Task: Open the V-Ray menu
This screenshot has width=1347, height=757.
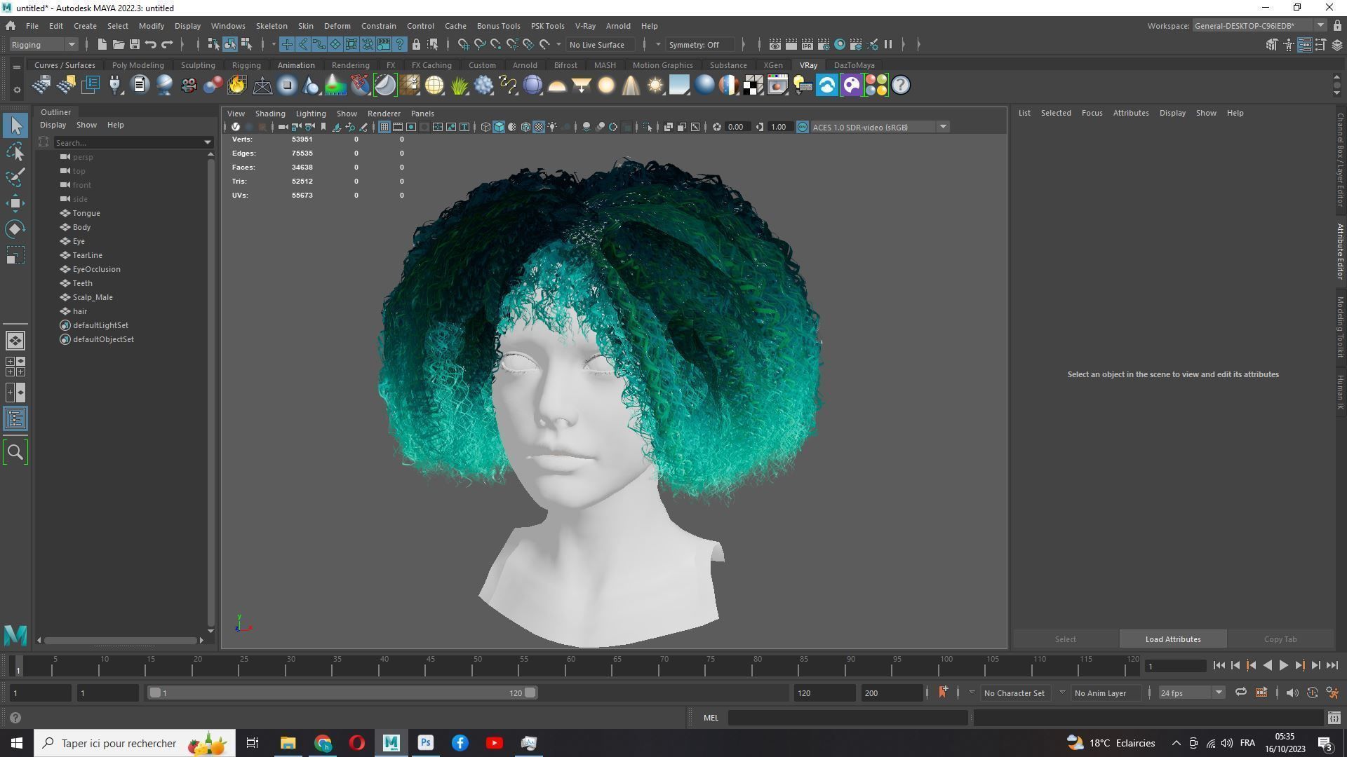Action: (x=585, y=26)
